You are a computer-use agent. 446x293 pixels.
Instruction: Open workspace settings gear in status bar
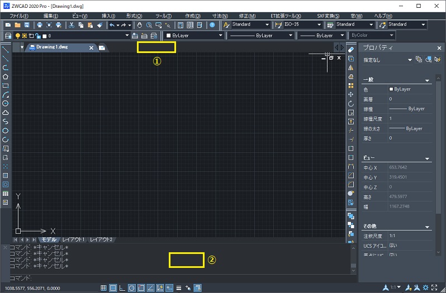[425, 287]
